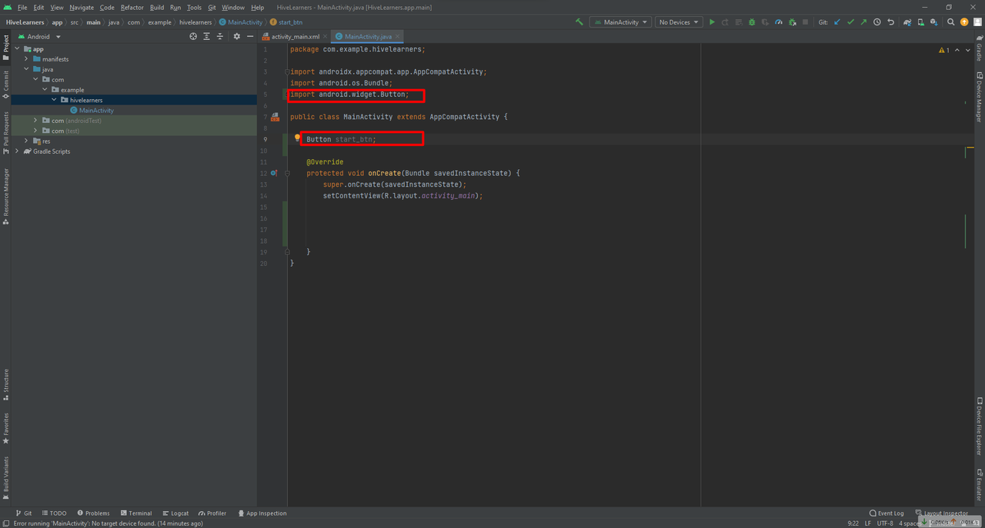The width and height of the screenshot is (985, 528).
Task: Click the orange update notification icon
Action: [964, 22]
